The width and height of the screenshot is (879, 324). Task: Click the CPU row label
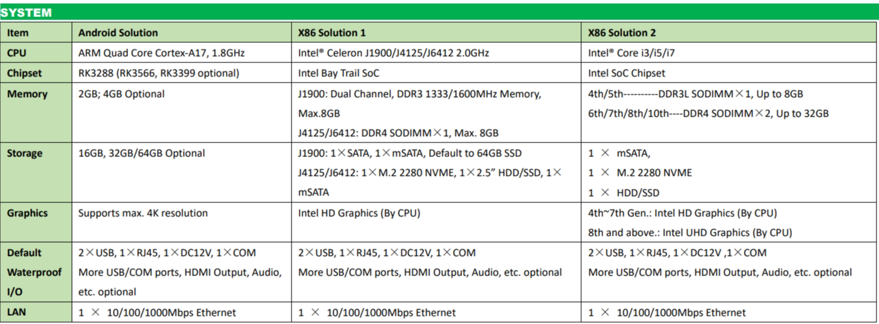[x=17, y=53]
